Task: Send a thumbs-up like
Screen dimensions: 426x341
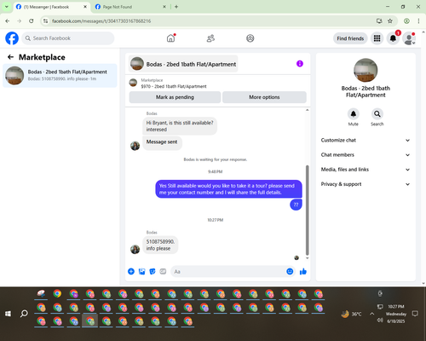Action: (x=303, y=271)
